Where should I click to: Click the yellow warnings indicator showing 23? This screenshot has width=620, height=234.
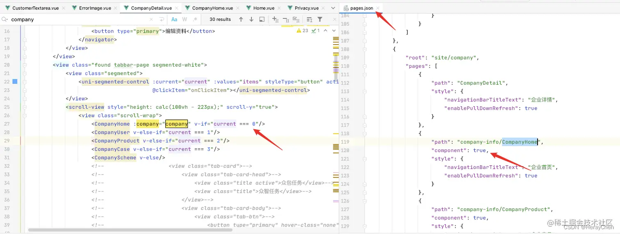302,31
